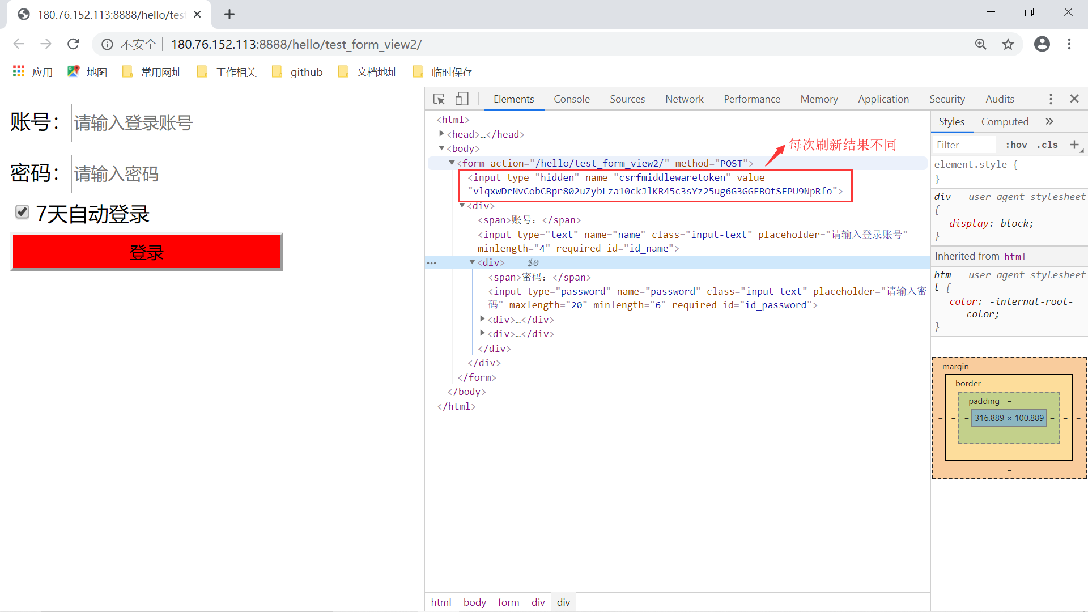Select form in the breadcrumb bar
This screenshot has width=1088, height=612.
tap(508, 602)
